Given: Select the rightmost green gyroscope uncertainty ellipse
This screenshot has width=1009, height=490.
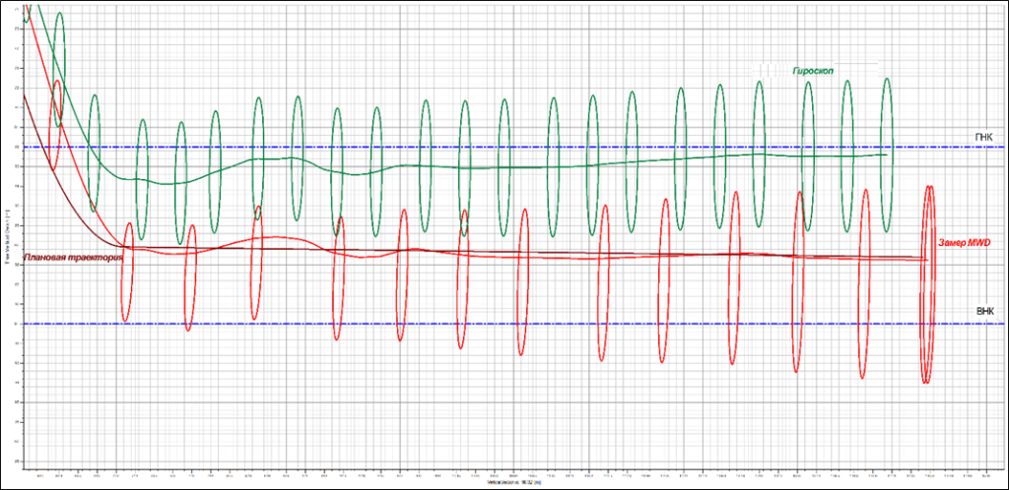Looking at the screenshot, I should tap(887, 154).
